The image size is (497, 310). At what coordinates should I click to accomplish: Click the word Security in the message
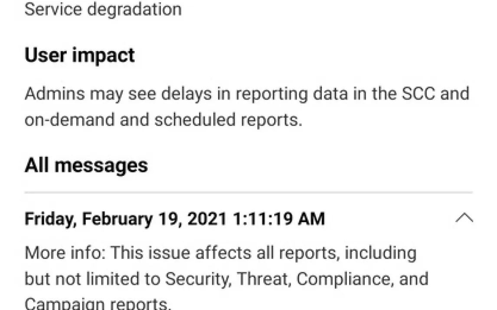click(195, 279)
